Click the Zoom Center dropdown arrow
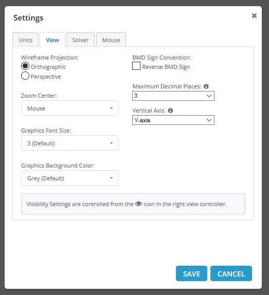The width and height of the screenshot is (269, 295). [x=112, y=108]
